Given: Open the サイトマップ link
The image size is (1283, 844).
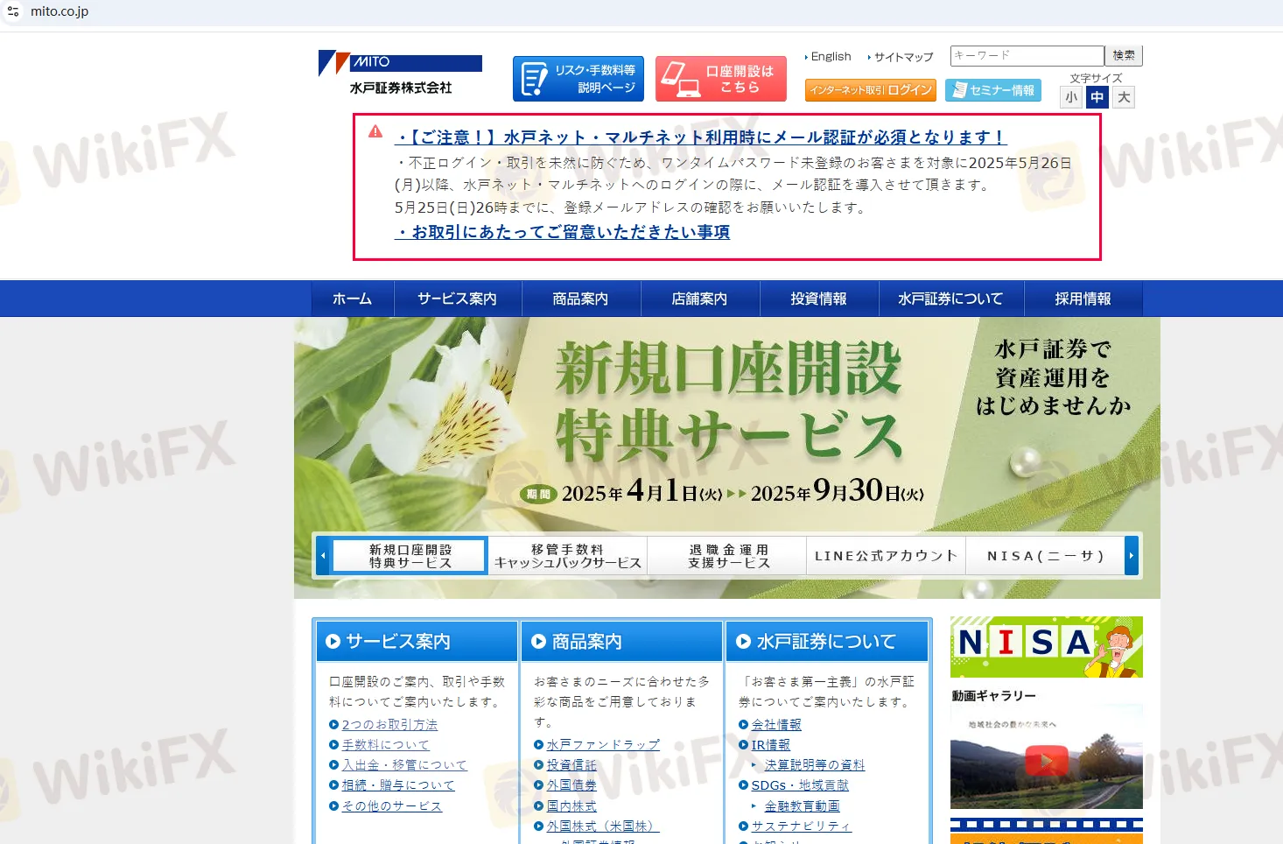Looking at the screenshot, I should [903, 57].
